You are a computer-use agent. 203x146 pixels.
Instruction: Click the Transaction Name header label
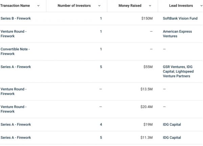click(15, 6)
